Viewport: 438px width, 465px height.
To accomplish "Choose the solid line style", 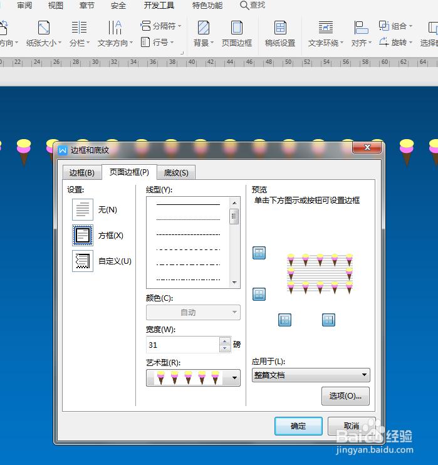I will coord(188,204).
